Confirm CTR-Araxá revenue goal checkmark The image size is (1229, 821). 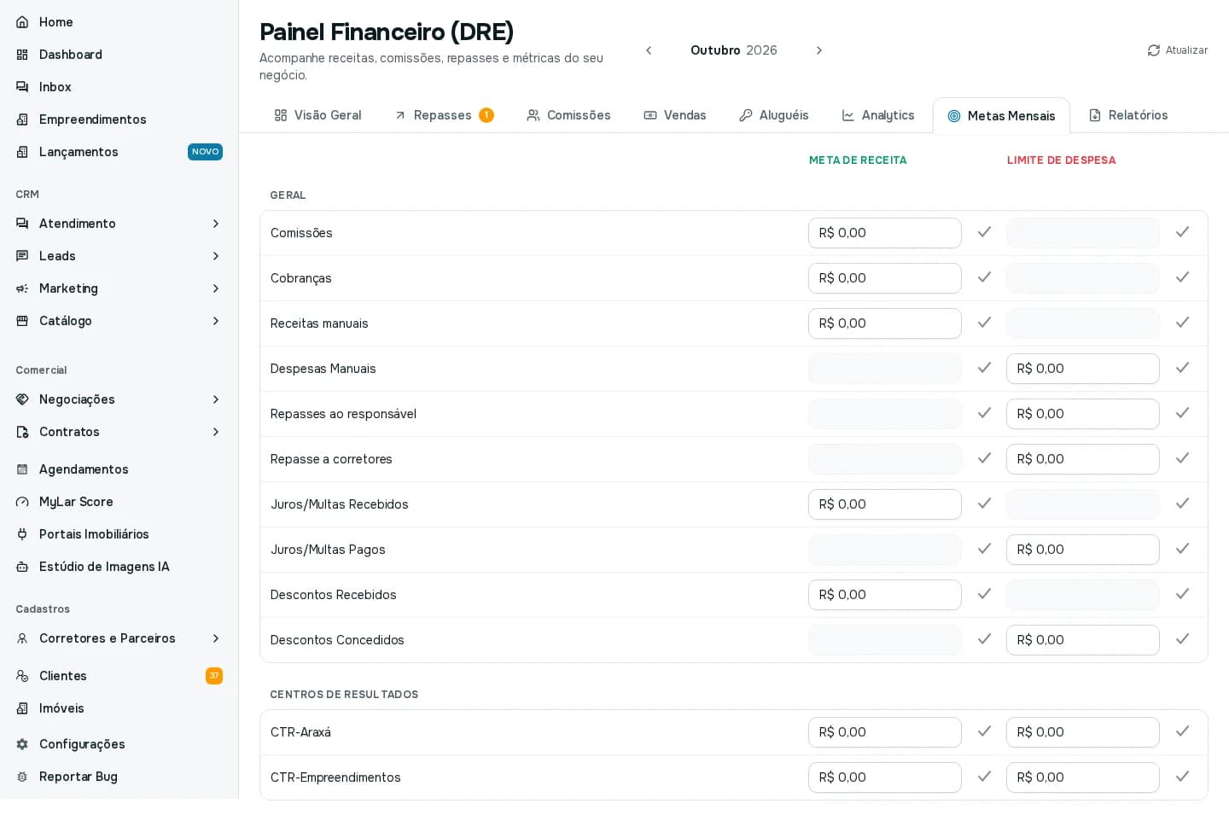point(984,731)
